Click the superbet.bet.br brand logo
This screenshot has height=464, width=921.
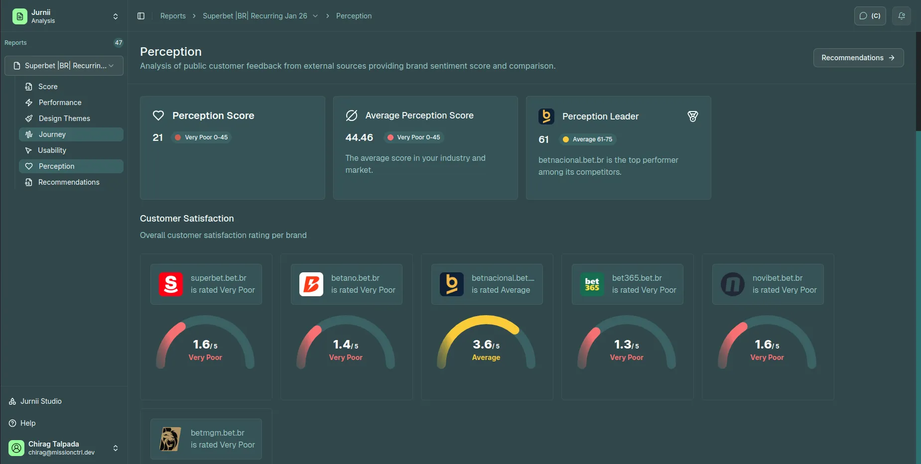click(x=171, y=284)
